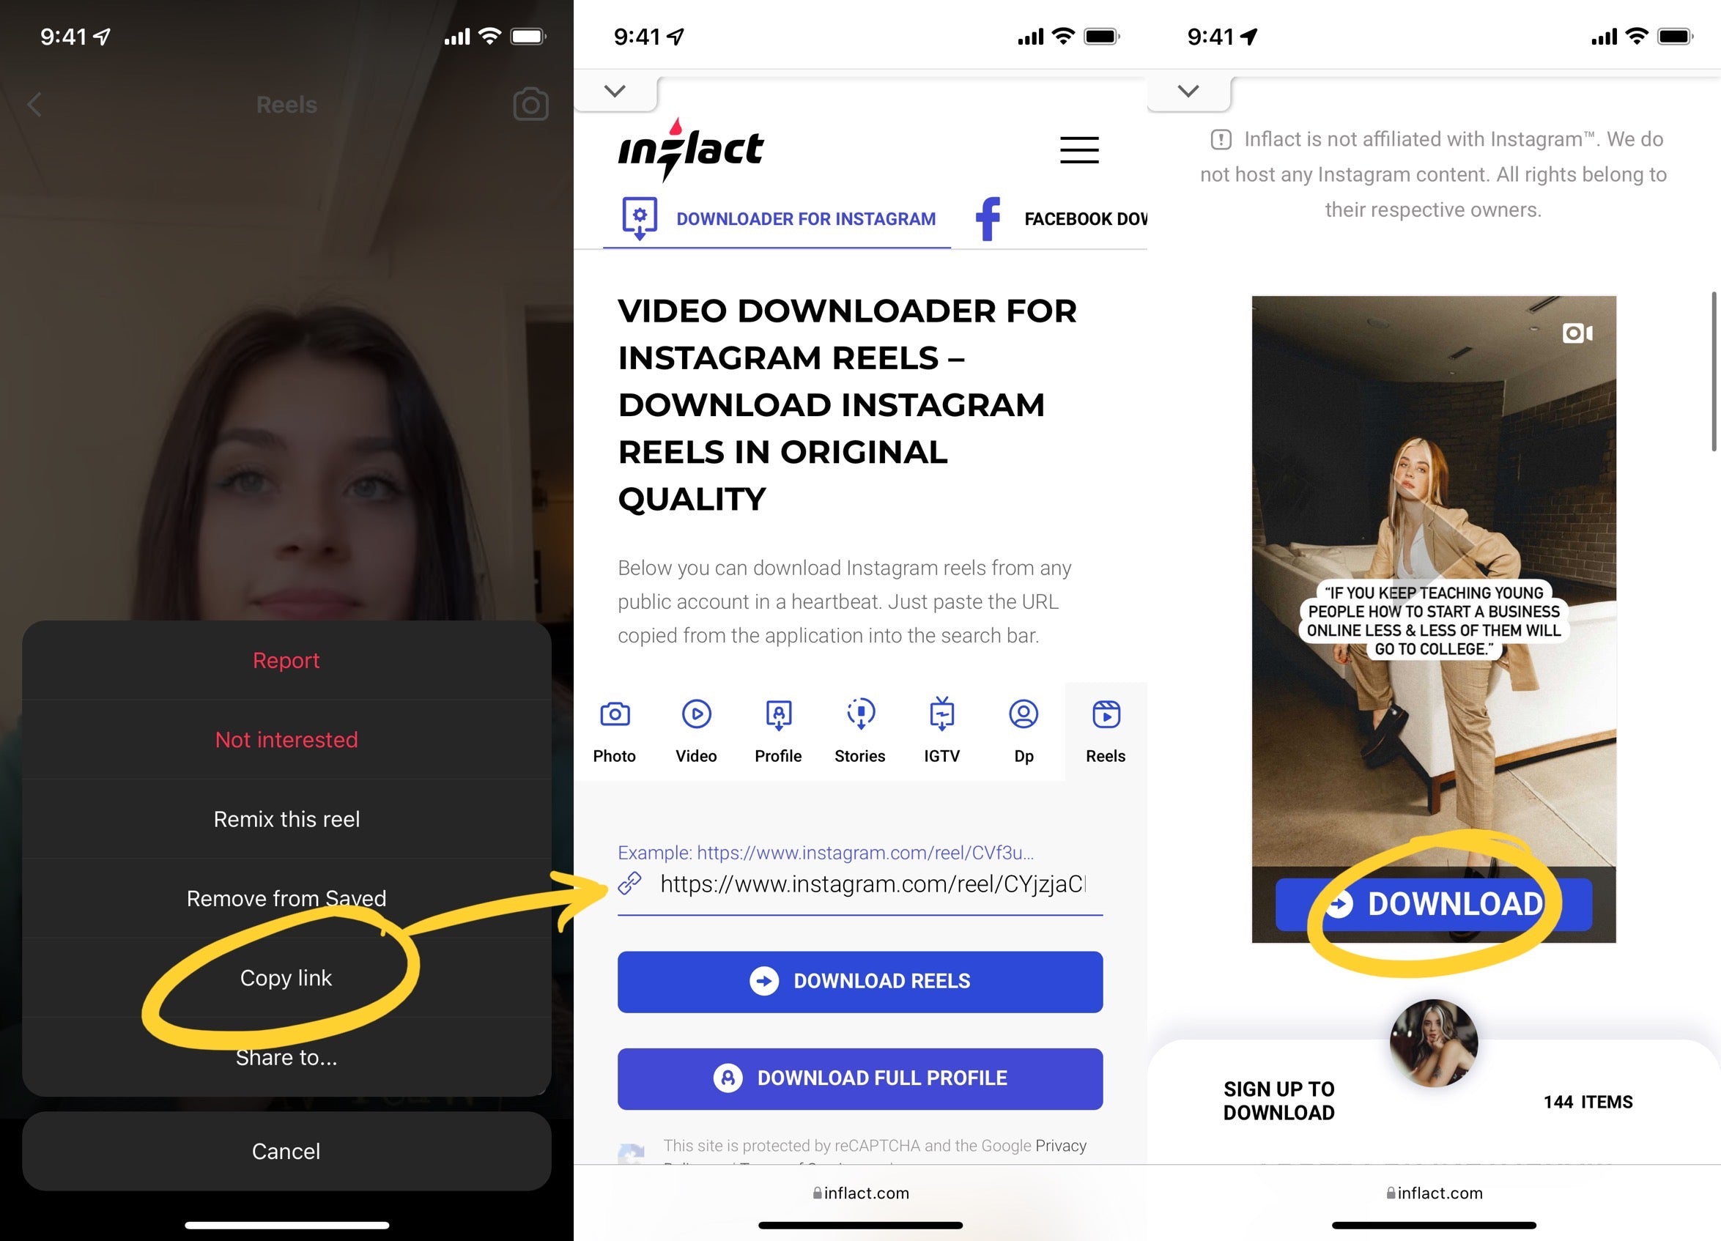
Task: Click the DOWNLOAD REELS button
Action: [860, 980]
